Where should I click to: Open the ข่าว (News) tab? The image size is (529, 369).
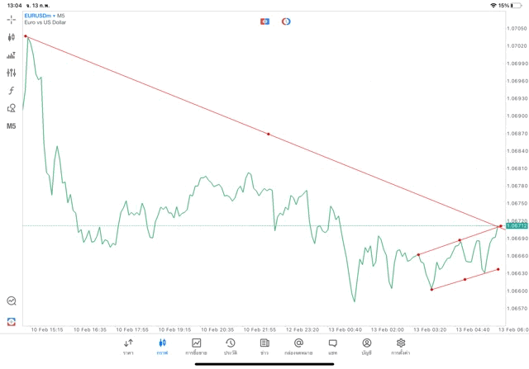tap(264, 346)
